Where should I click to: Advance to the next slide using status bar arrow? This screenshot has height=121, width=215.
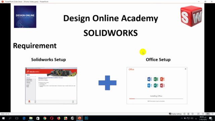[192, 114]
